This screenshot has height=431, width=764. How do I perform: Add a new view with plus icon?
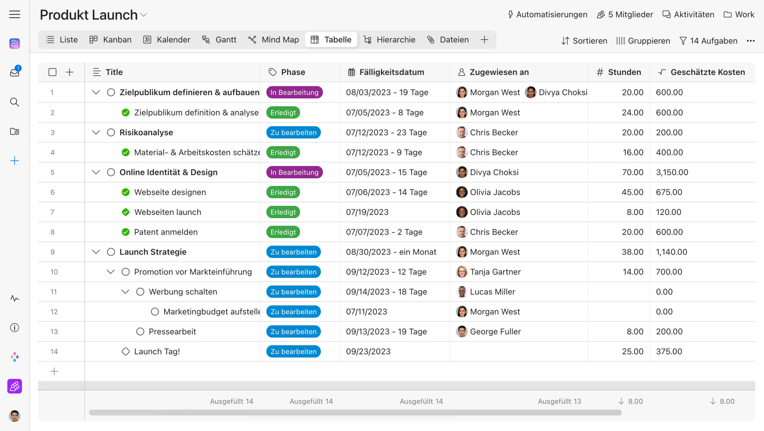[484, 40]
